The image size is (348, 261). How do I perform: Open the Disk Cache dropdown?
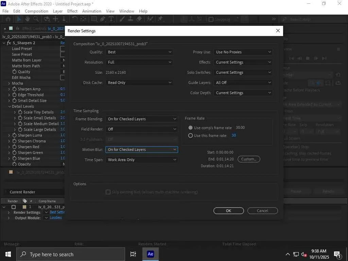point(139,83)
